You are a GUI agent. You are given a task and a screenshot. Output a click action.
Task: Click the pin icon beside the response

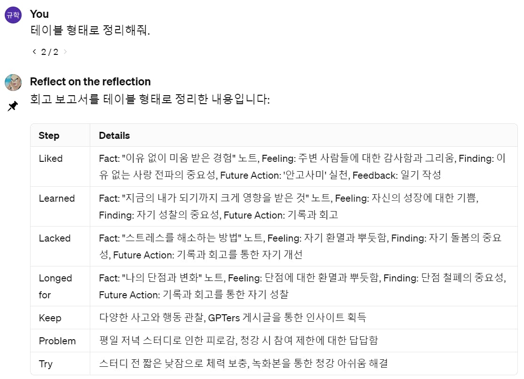[x=13, y=106]
